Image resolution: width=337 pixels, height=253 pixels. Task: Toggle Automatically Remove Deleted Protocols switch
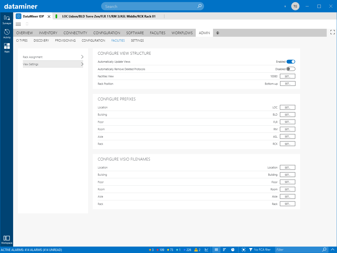tap(291, 69)
